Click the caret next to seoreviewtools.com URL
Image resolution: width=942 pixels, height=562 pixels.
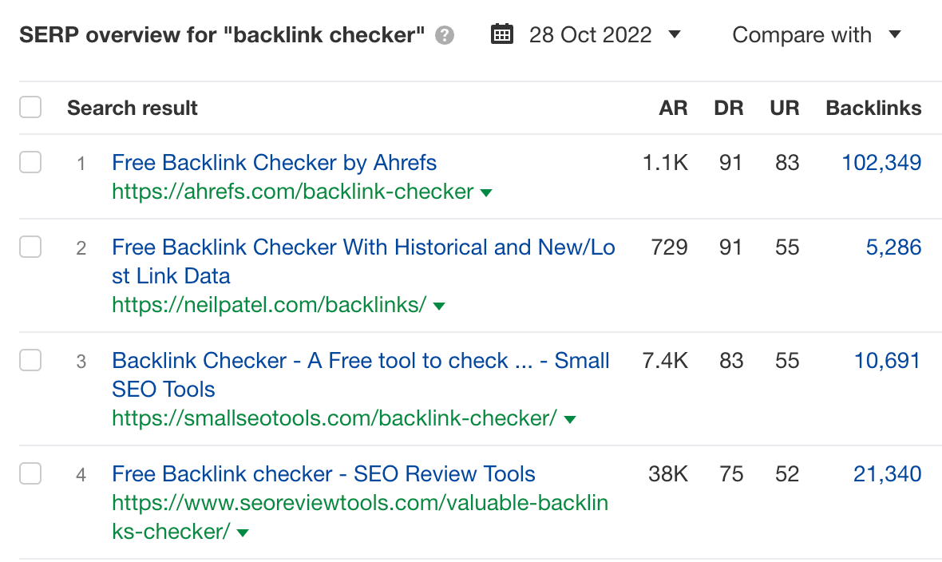(x=242, y=532)
